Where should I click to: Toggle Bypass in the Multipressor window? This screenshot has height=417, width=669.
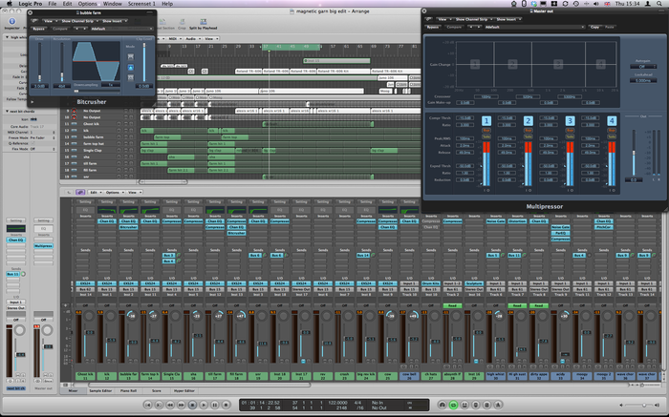[x=433, y=27]
